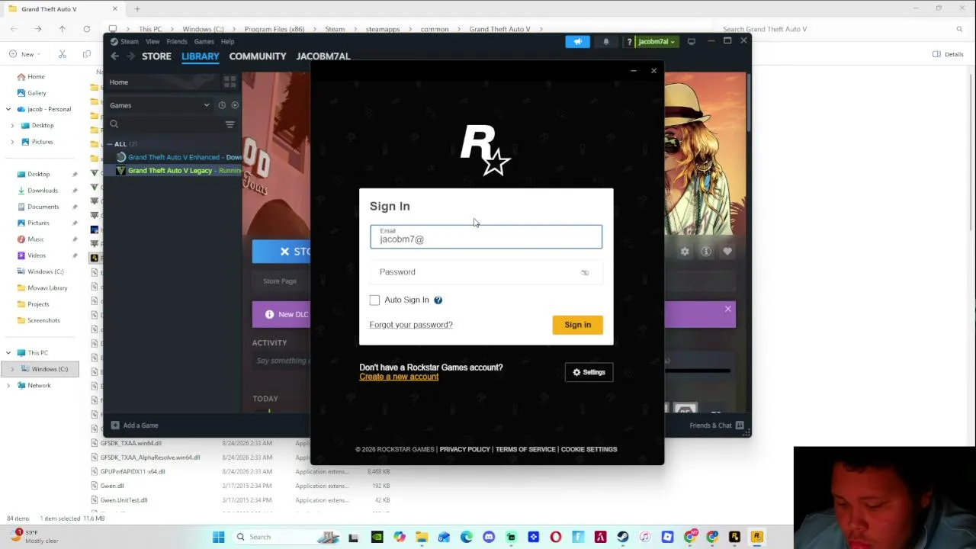Expand the Windows (C:) drive node
976x549 pixels.
[12, 369]
